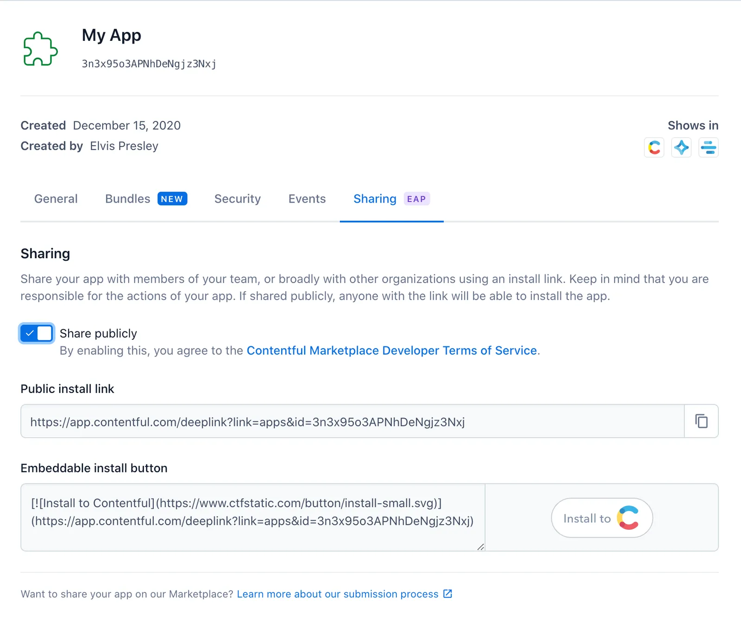The image size is (741, 629).
Task: Click the blue star icon under Shows in
Action: point(681,148)
